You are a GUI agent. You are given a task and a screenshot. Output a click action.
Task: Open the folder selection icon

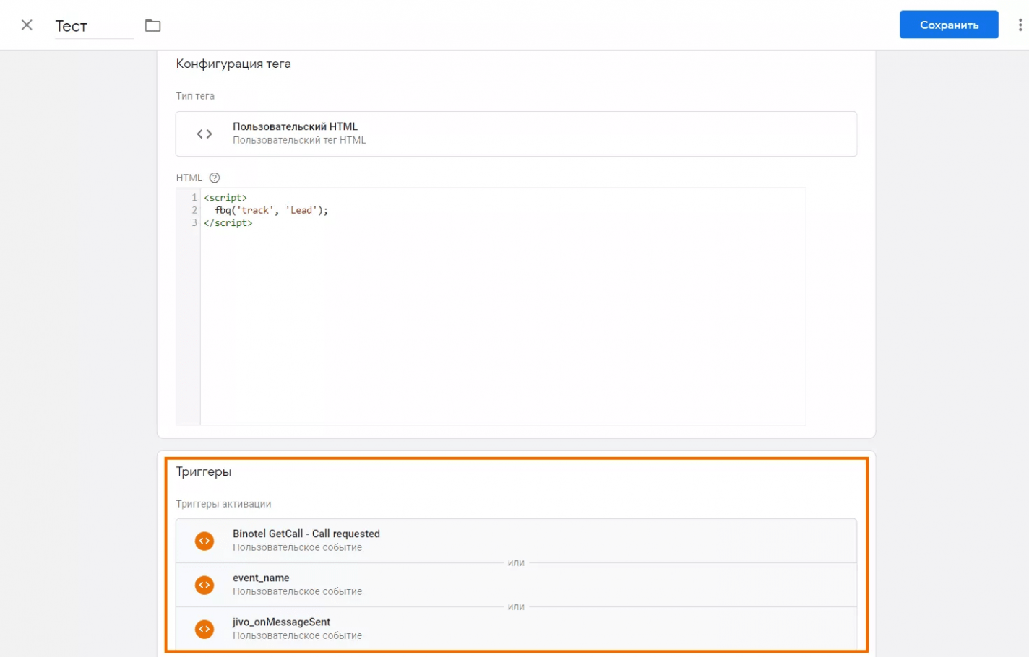tap(152, 26)
